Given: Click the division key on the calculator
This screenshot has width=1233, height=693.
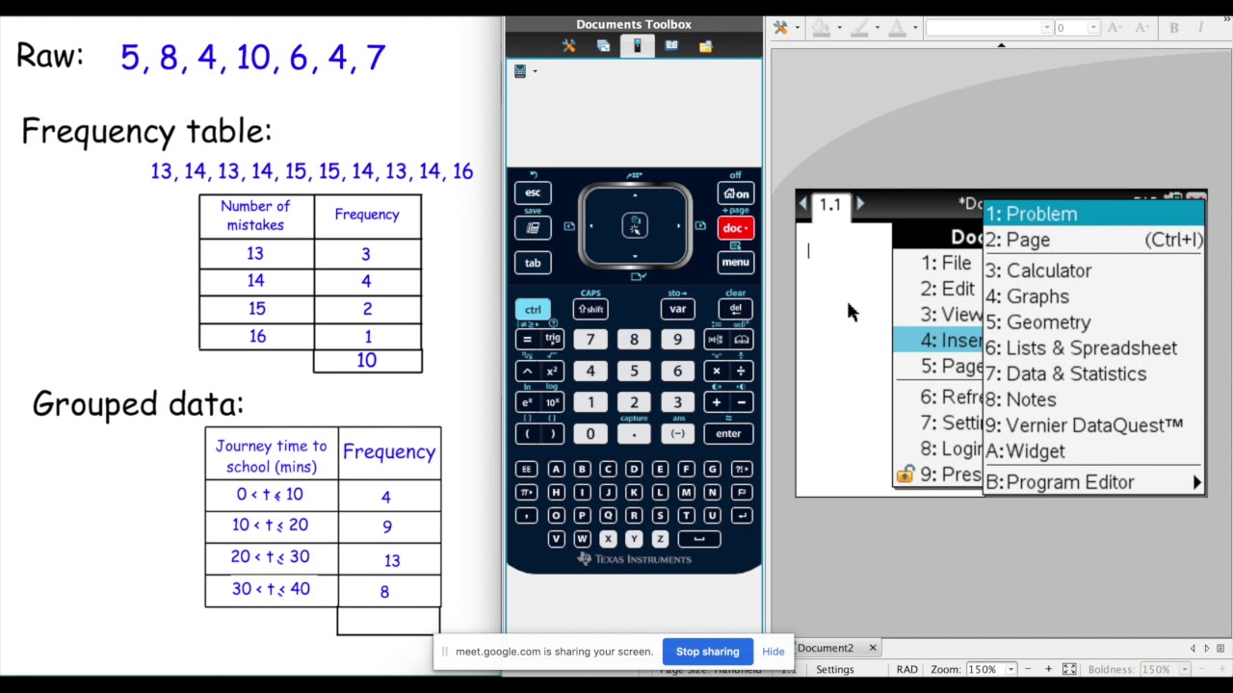Looking at the screenshot, I should [741, 371].
